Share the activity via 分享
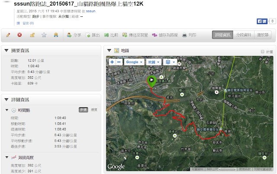Image resolution: width=277 pixels, height=174 pixels. 74,35
